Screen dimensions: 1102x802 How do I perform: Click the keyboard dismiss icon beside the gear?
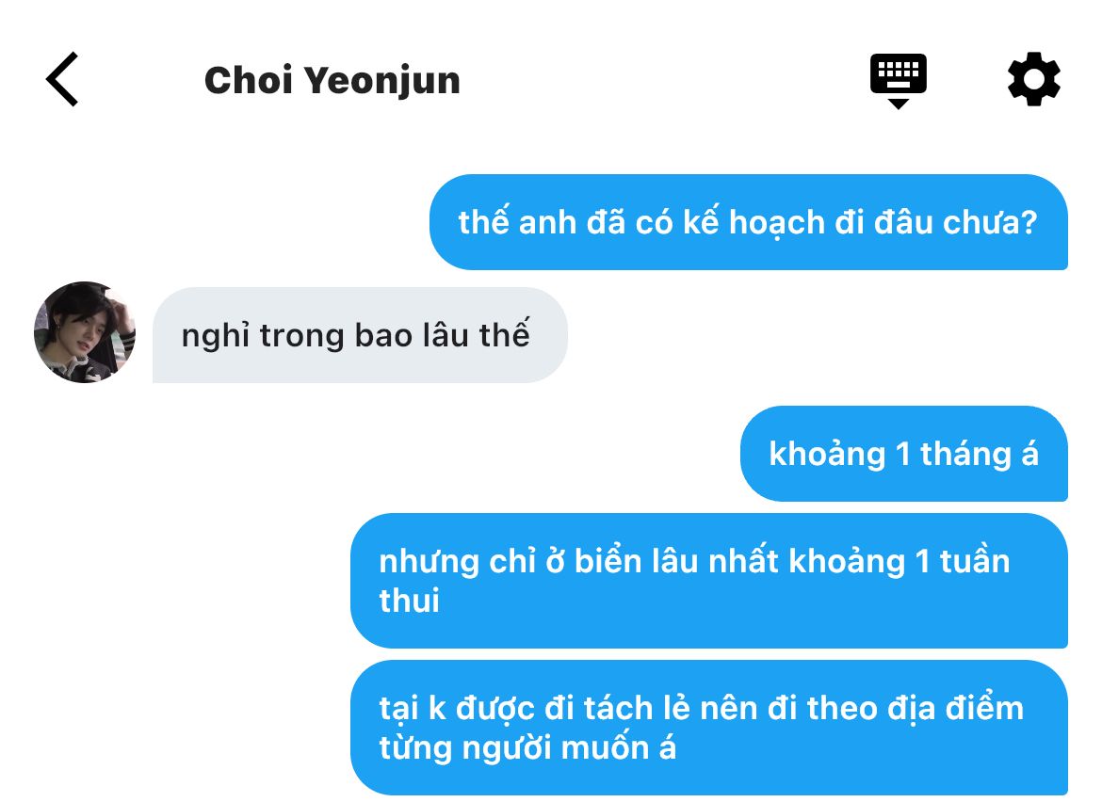pyautogui.click(x=898, y=80)
